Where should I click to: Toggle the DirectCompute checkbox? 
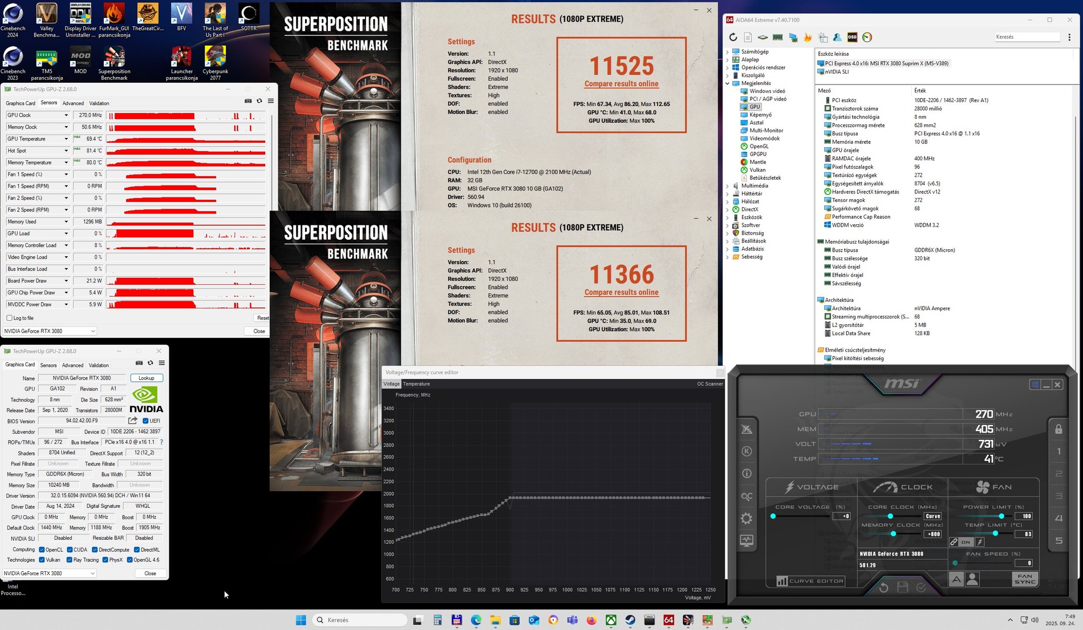pos(95,550)
